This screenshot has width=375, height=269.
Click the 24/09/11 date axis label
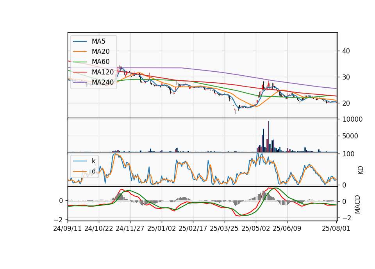[68, 228]
